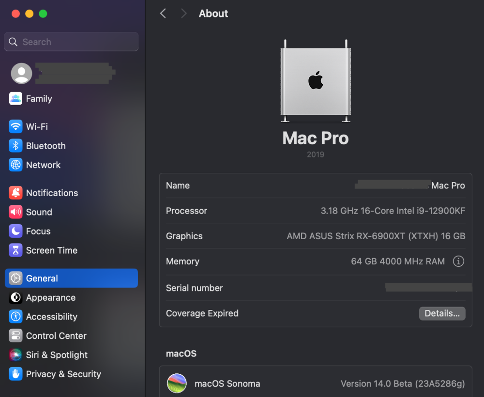
Task: Click the Siri & Spotlight icon
Action: point(15,355)
